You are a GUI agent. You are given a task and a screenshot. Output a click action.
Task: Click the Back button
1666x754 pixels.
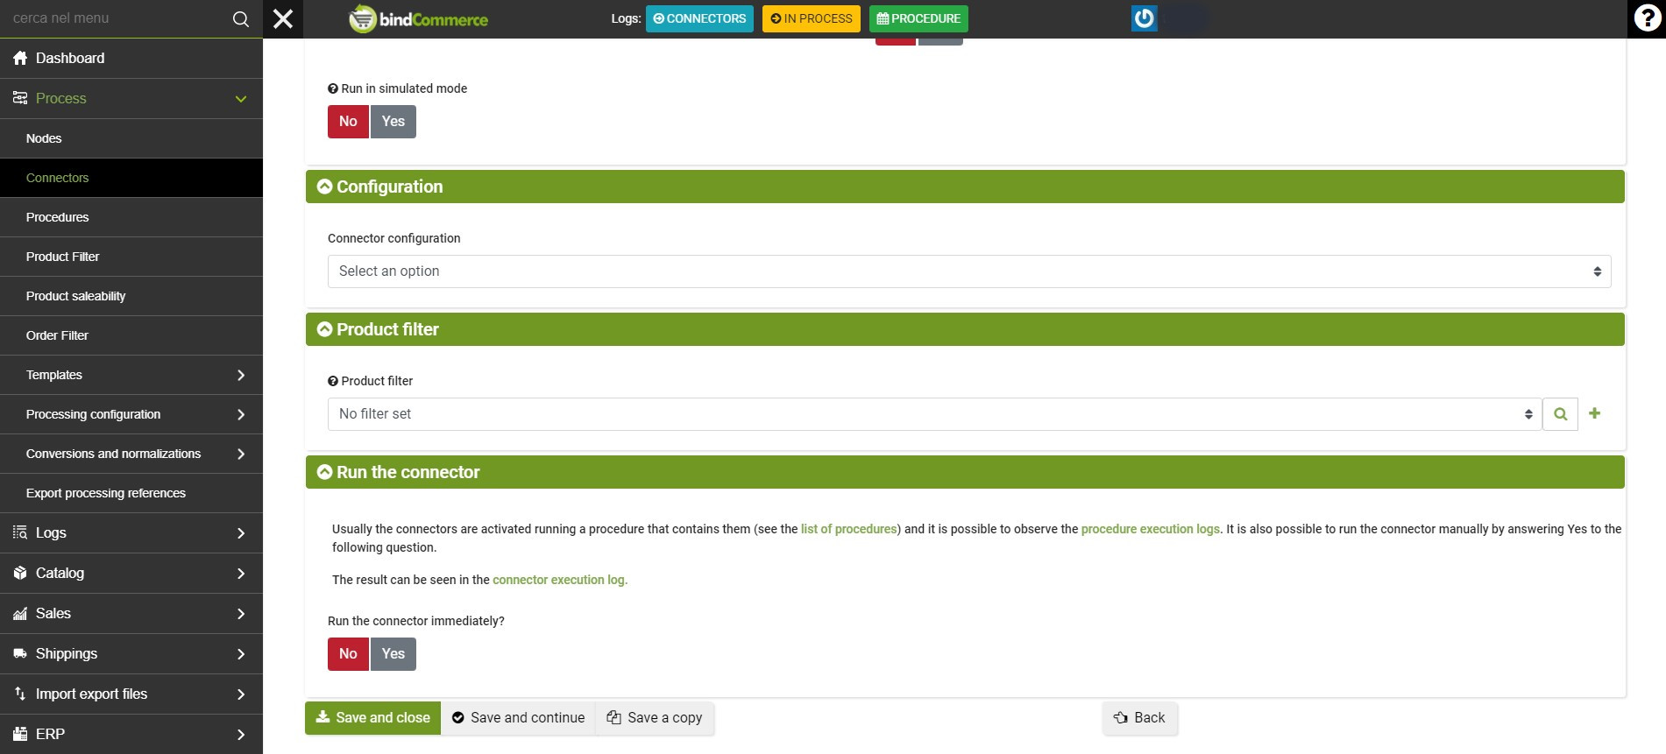[x=1139, y=718]
